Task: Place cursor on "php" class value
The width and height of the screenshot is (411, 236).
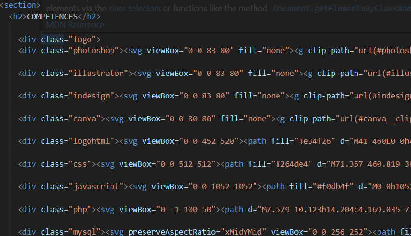Action: pos(80,209)
